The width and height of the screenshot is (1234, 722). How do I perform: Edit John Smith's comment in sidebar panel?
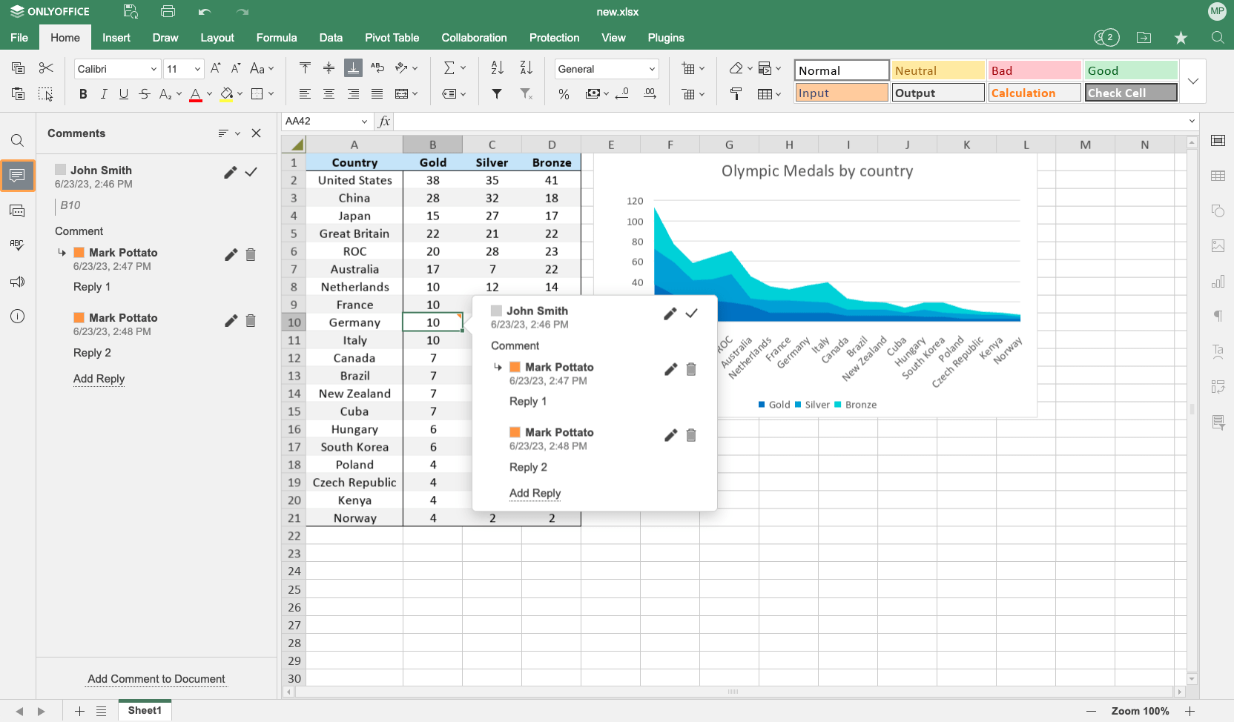(231, 172)
